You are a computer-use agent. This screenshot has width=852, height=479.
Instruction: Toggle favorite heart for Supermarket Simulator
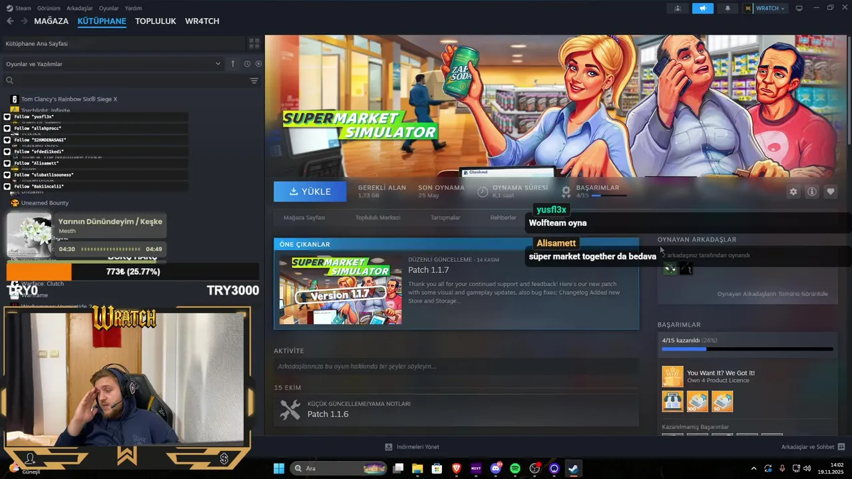pyautogui.click(x=831, y=192)
